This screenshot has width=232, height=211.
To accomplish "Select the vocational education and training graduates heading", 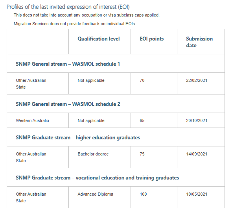I will pos(98,178).
